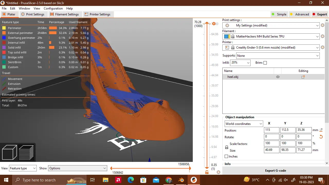
Task: Click Rotate Y input field
Action: click(288, 137)
